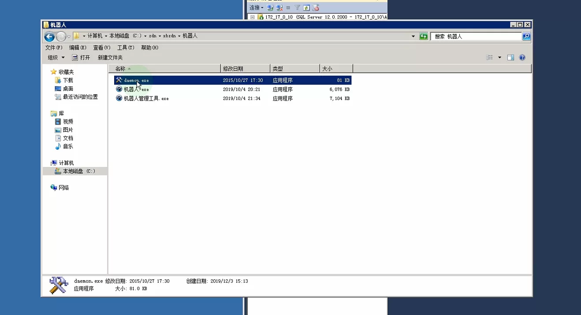Open the 工具(T) menu
581x315 pixels.
126,48
